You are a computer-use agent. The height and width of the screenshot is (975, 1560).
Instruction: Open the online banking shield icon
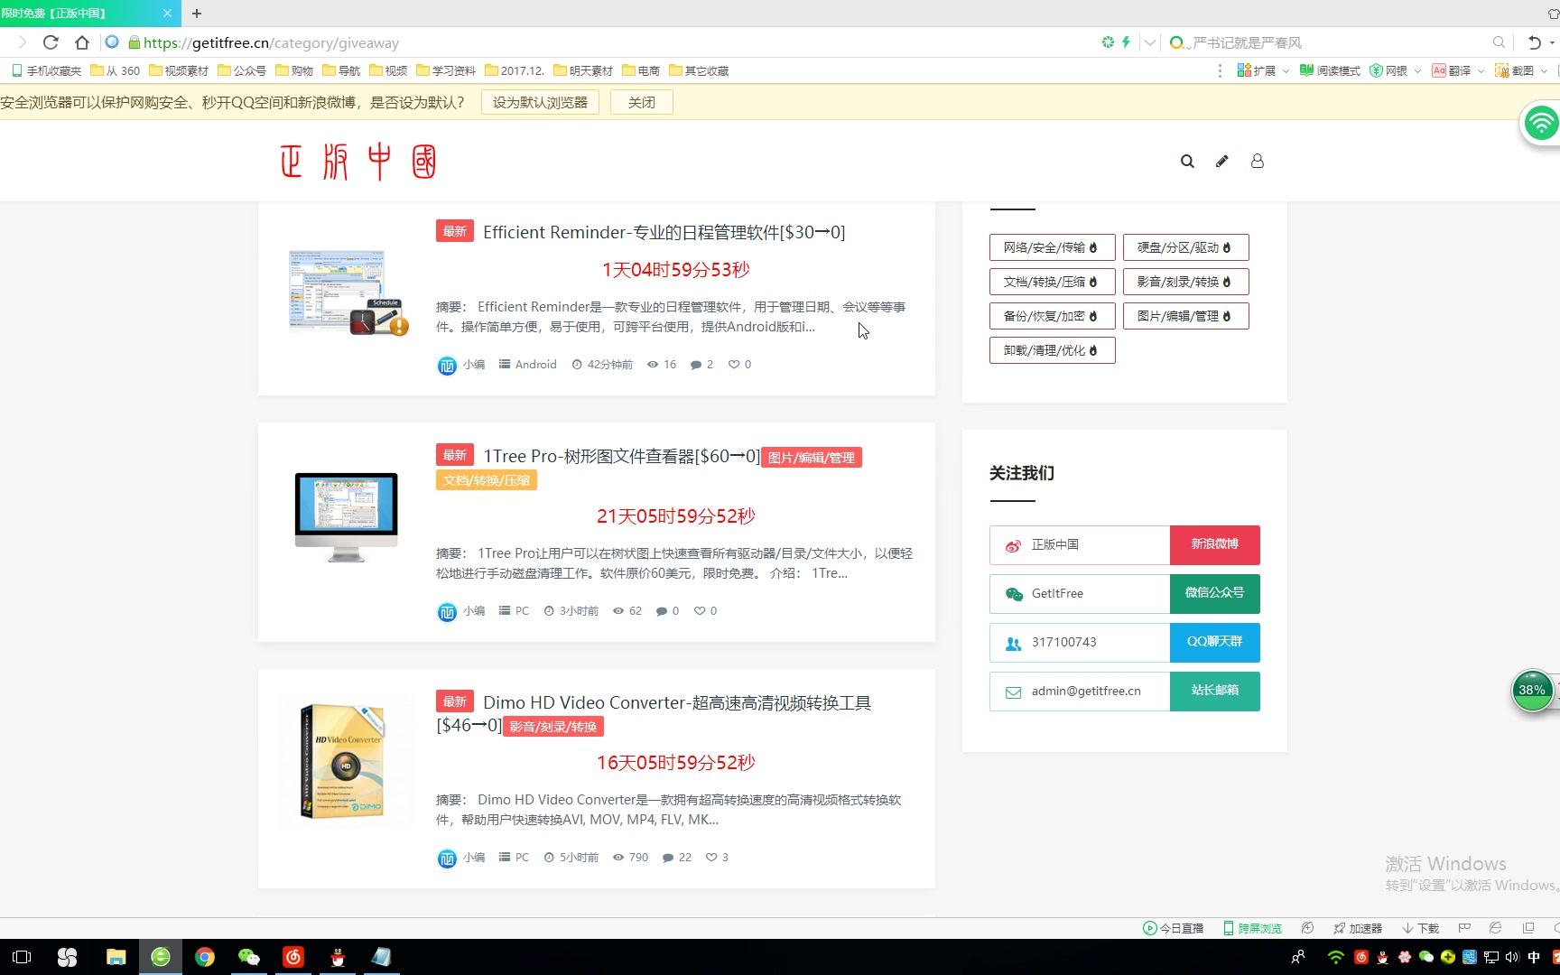1376,70
